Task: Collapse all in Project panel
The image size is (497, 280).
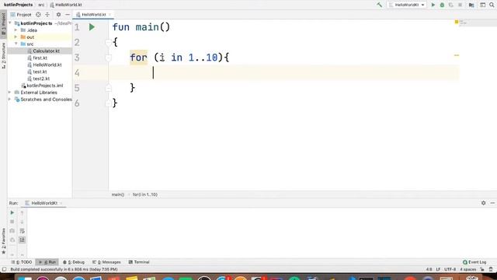Action: (x=47, y=15)
